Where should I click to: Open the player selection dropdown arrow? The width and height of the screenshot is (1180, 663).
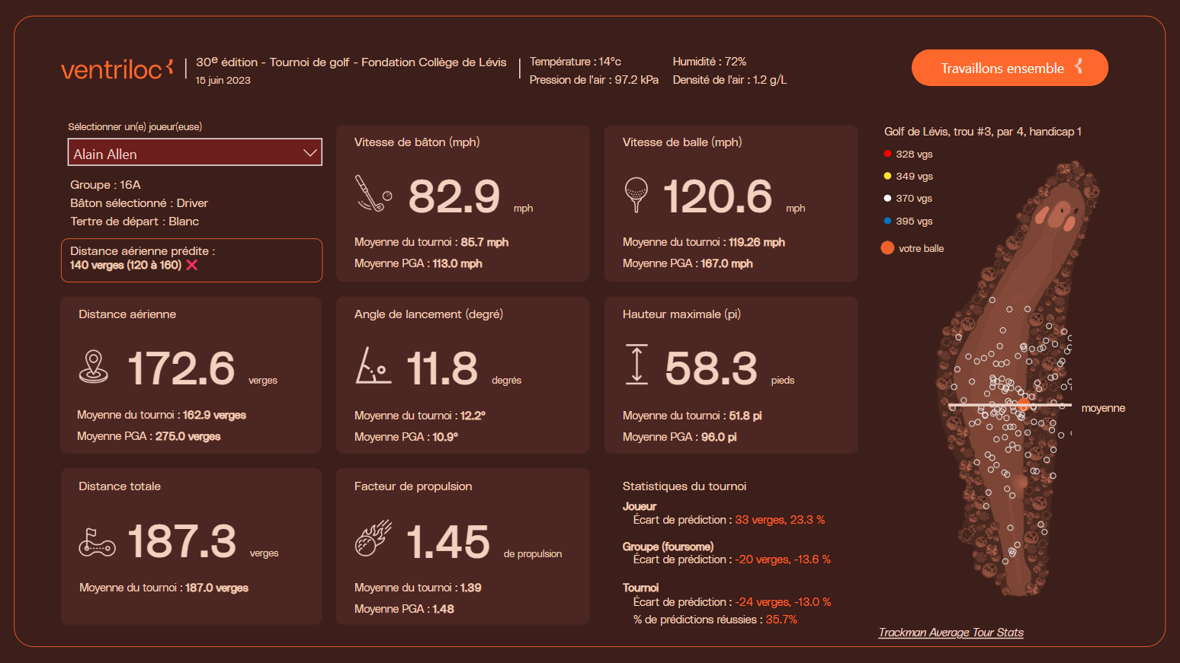[x=309, y=152]
